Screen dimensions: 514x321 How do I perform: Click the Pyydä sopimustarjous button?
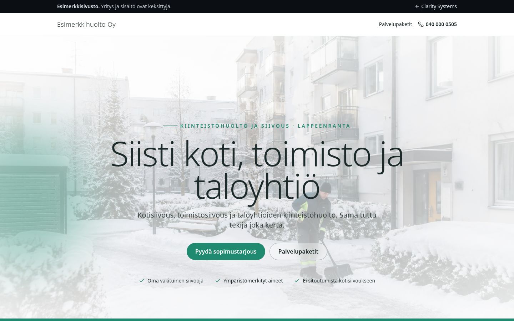(226, 251)
